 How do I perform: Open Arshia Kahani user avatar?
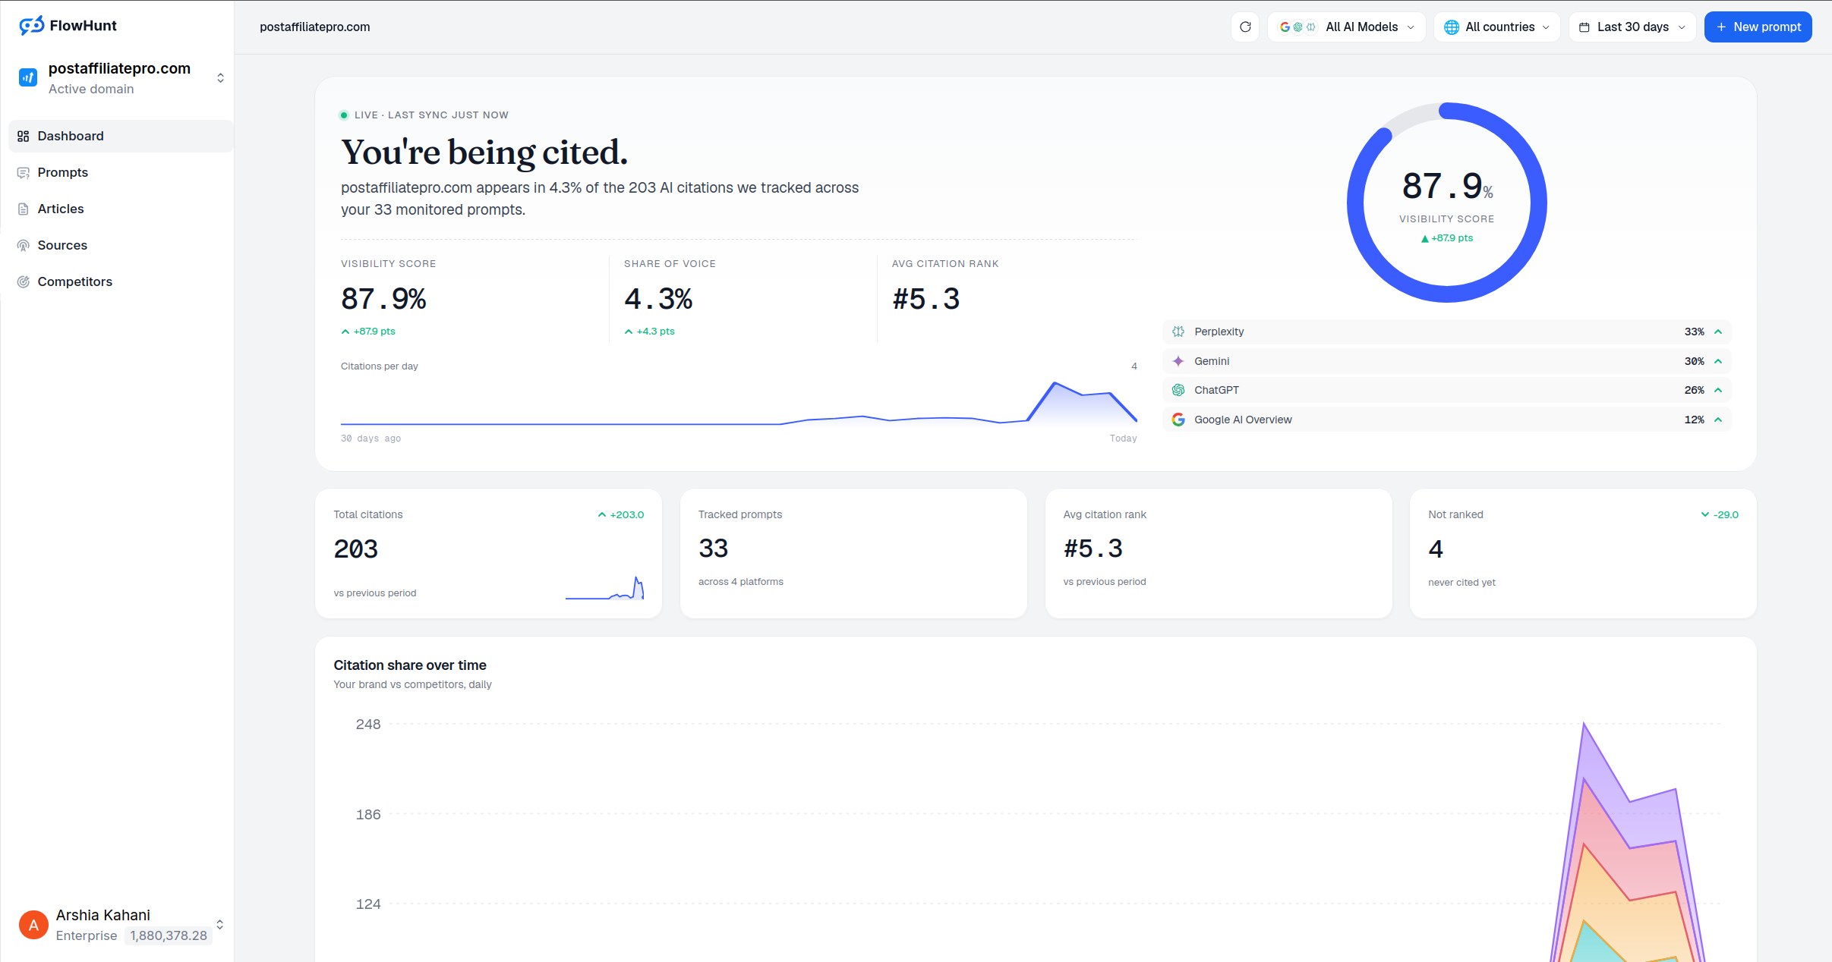(x=33, y=925)
